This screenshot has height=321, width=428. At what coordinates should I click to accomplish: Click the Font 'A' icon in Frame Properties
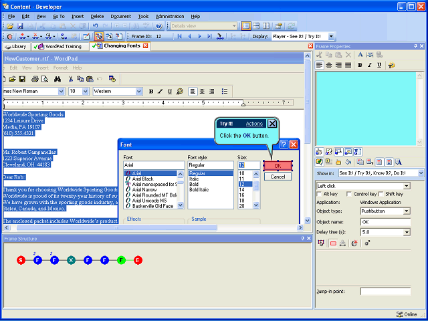coord(360,55)
